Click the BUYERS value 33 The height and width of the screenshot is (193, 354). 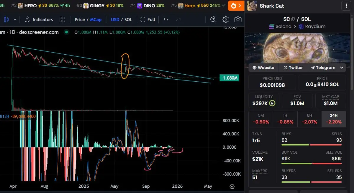[x=284, y=177]
